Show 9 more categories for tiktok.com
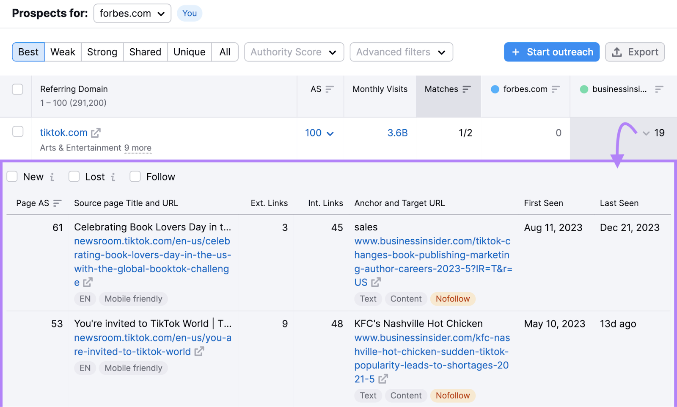Screen dimensions: 677x407 pos(138,148)
